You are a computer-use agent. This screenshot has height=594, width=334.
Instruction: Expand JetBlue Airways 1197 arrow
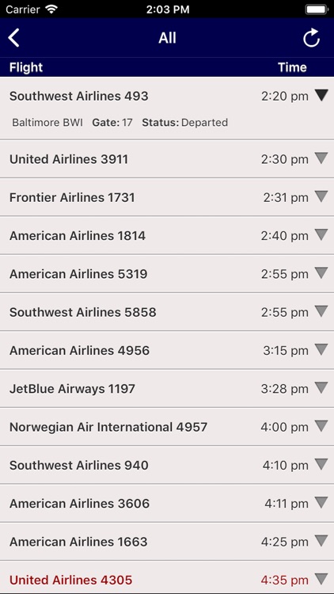321,388
